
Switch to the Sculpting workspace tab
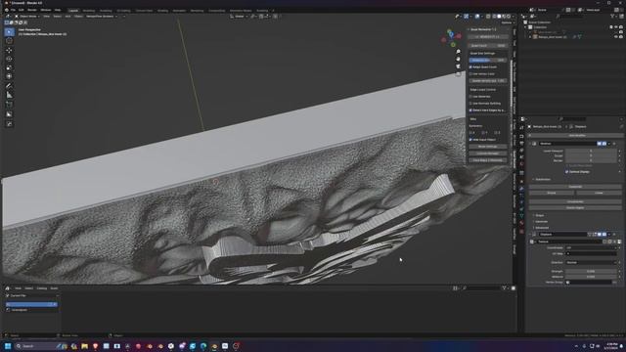tap(106, 11)
